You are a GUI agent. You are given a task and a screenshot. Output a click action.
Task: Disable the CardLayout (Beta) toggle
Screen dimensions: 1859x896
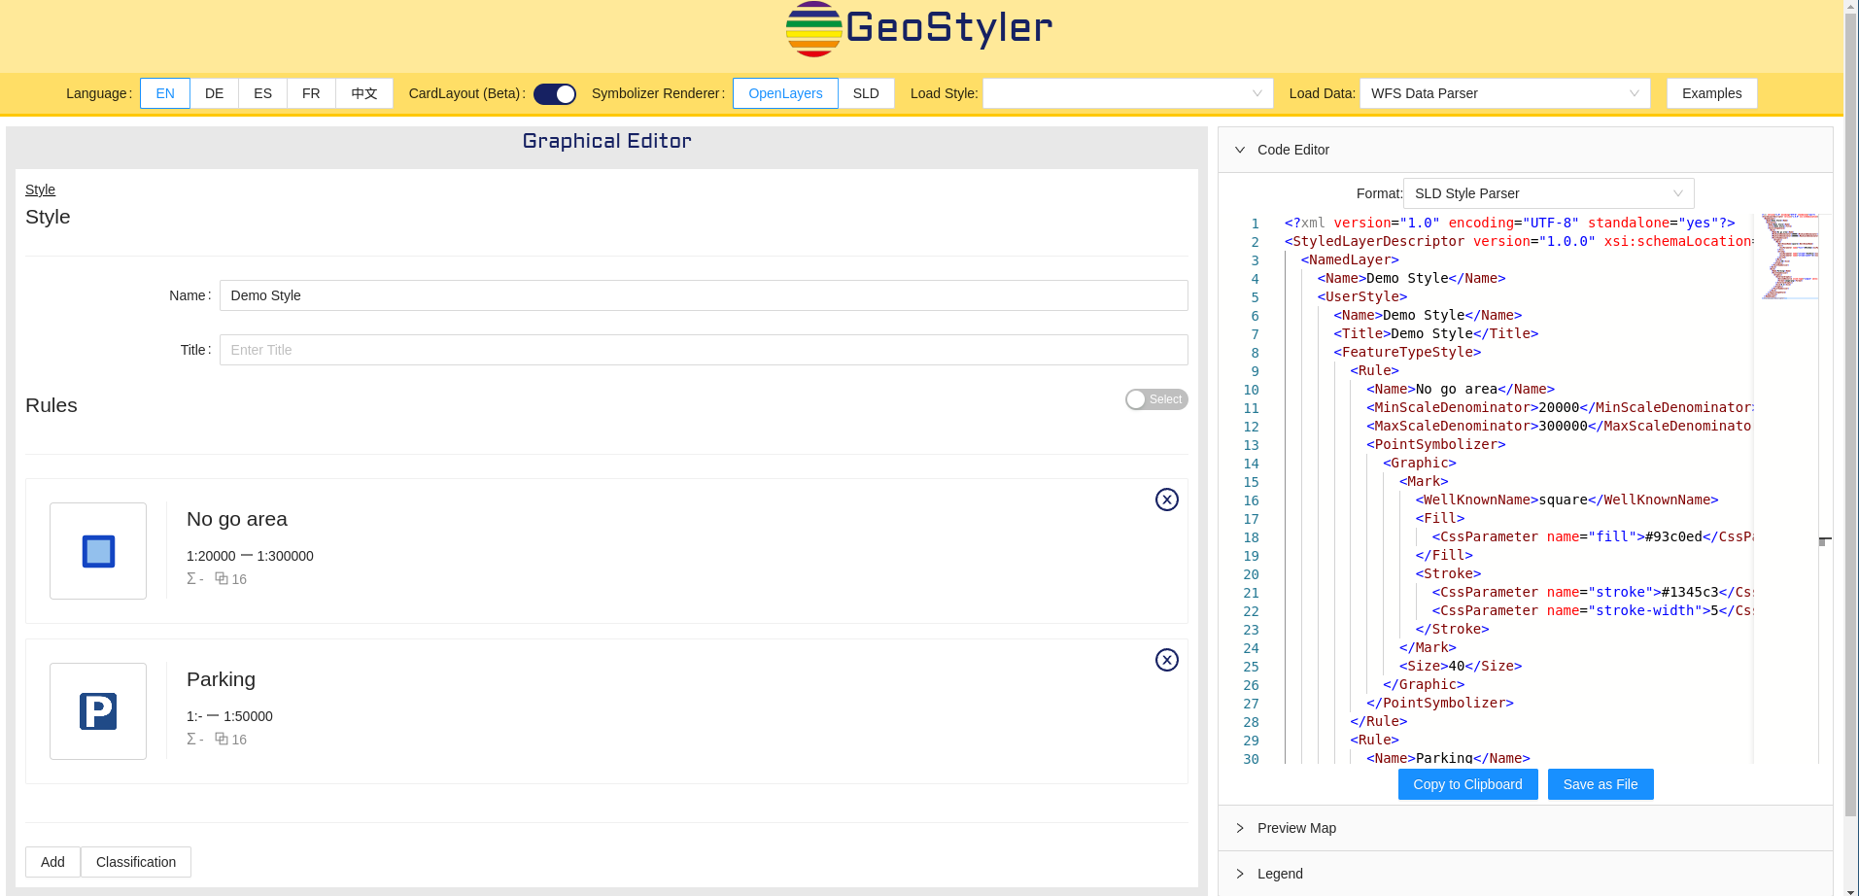pyautogui.click(x=554, y=93)
